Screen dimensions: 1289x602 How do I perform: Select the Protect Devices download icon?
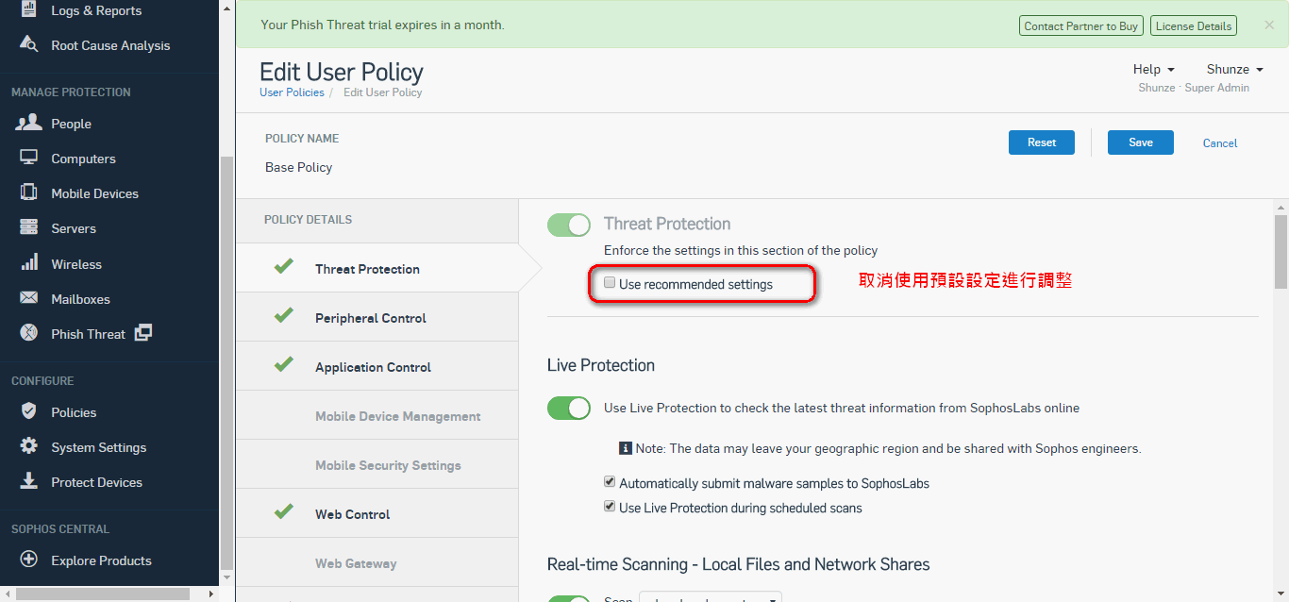click(29, 481)
